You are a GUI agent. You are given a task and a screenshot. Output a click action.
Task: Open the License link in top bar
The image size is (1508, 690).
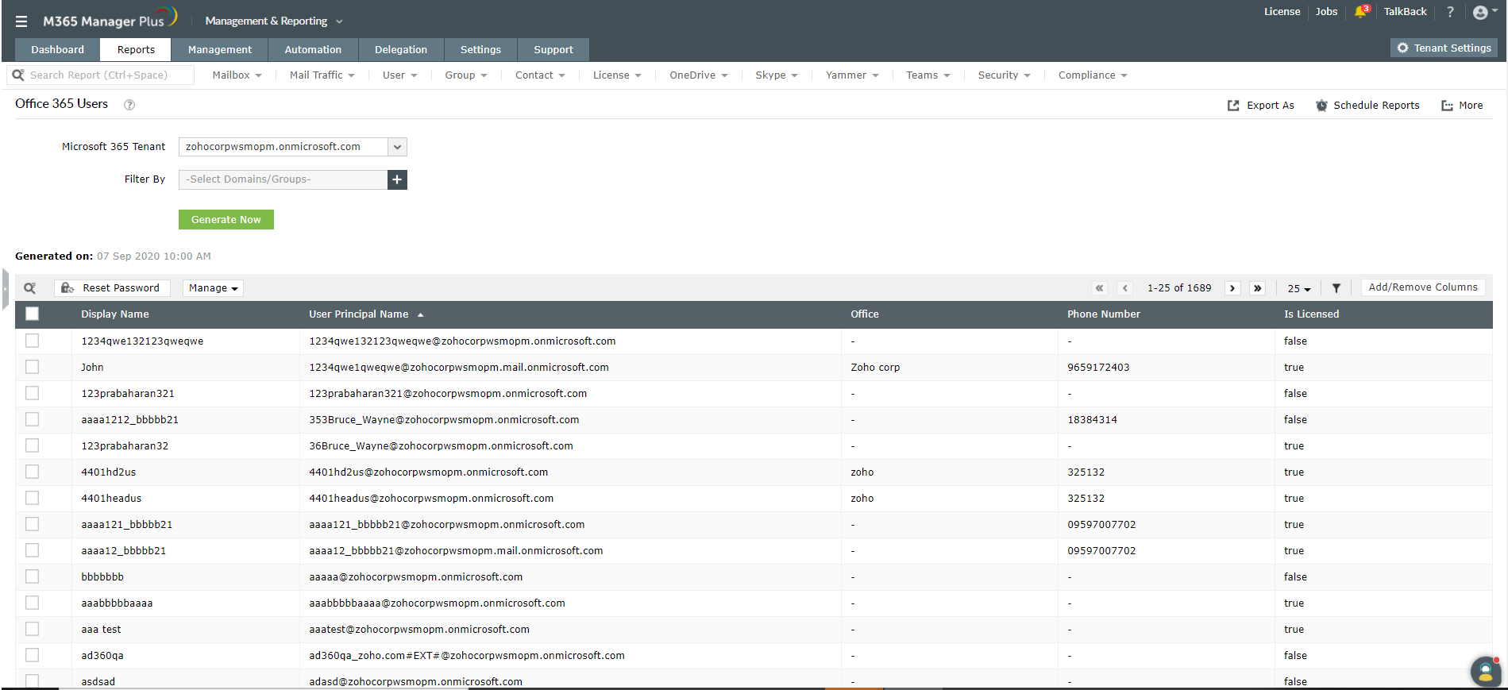click(x=1282, y=12)
